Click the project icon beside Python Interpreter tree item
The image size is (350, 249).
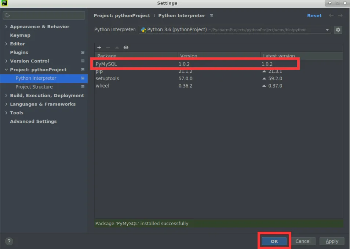pyautogui.click(x=83, y=78)
